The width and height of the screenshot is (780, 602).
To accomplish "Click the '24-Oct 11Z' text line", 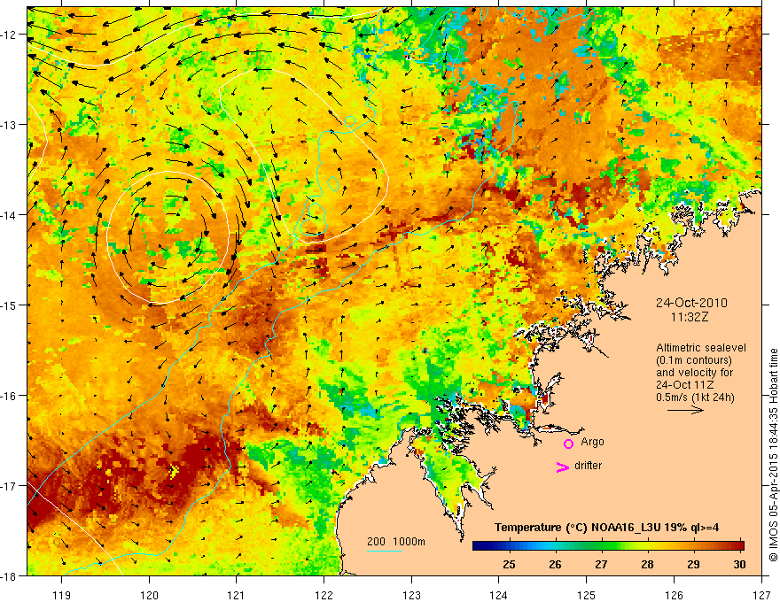I will click(685, 385).
